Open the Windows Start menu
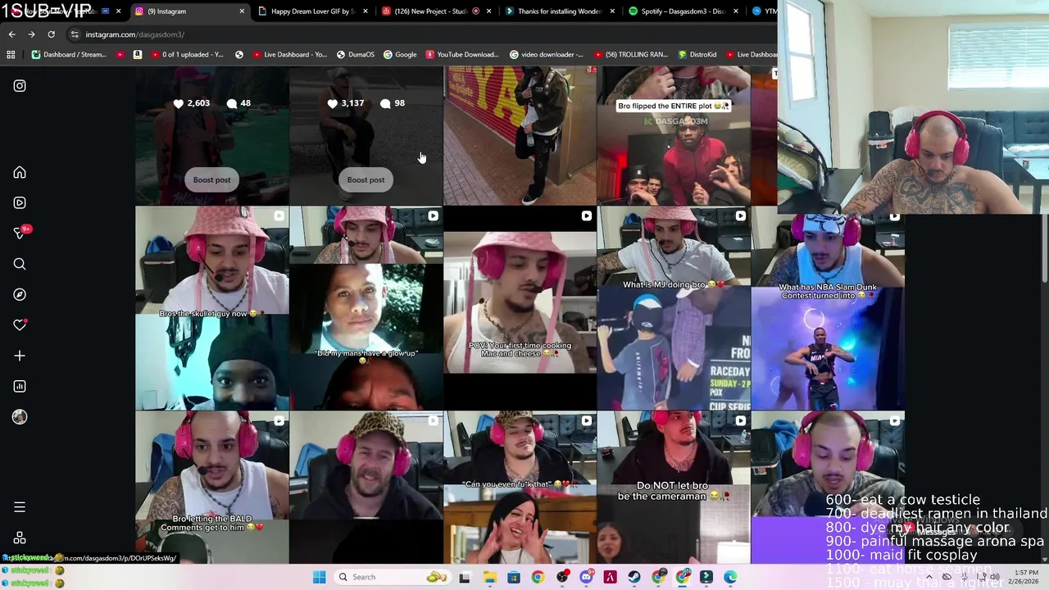 pyautogui.click(x=319, y=577)
